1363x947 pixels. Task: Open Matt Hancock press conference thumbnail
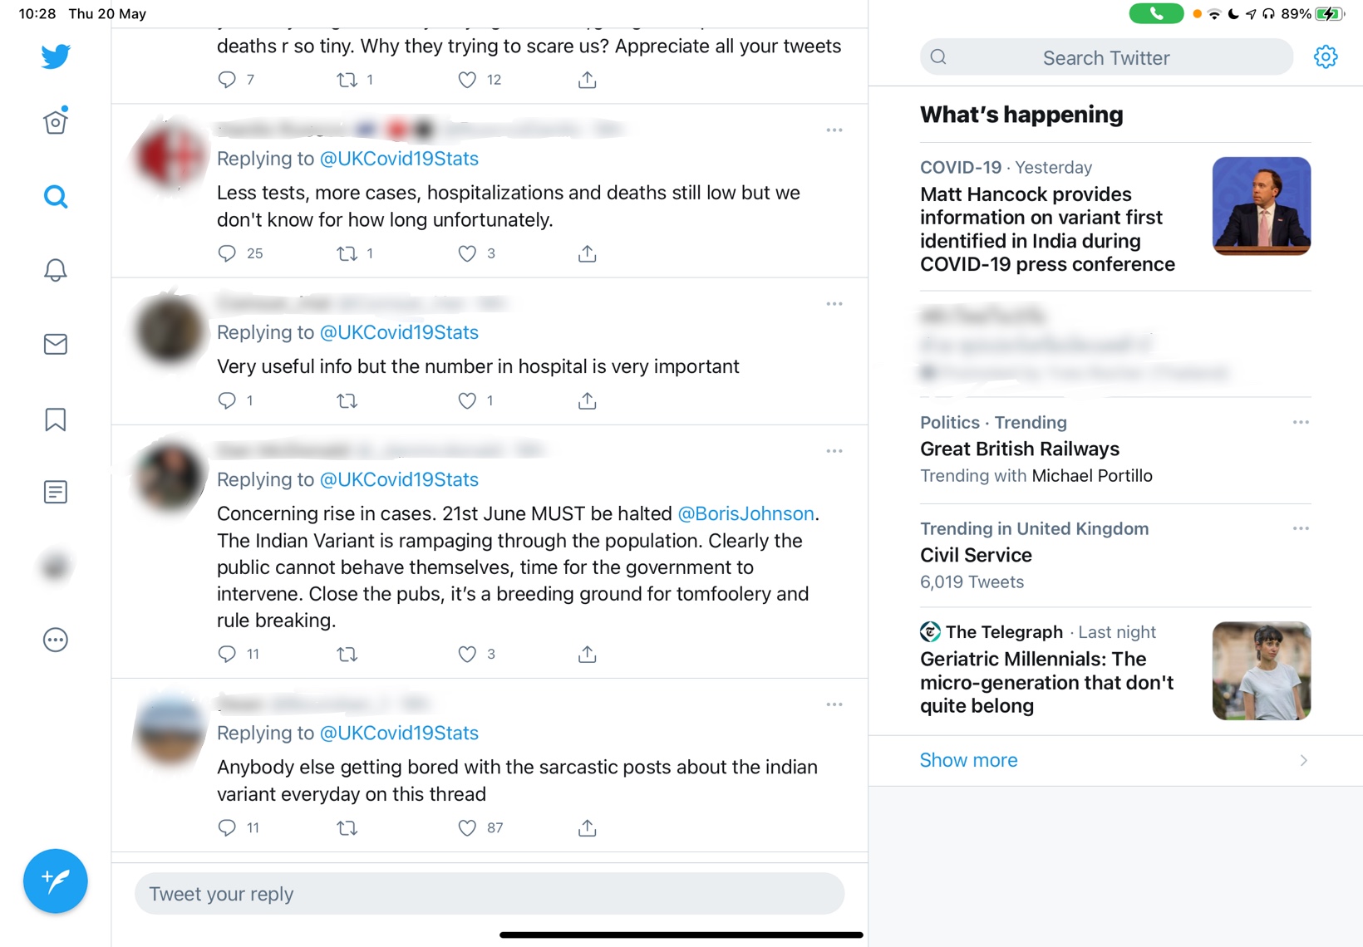click(1261, 205)
